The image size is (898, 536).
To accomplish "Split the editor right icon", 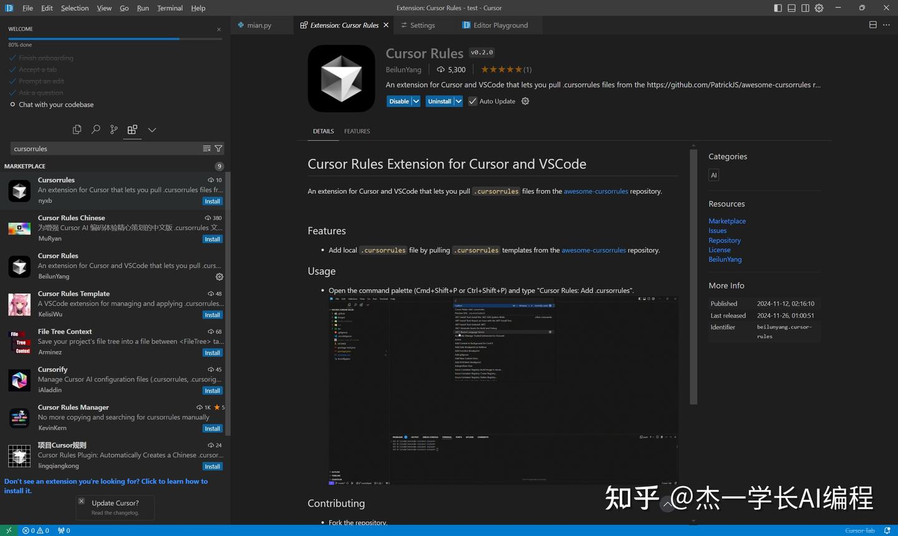I will (x=873, y=25).
